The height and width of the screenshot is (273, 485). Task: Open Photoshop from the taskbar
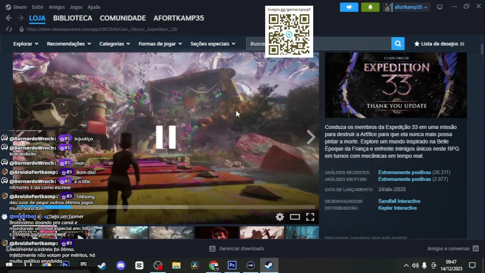pos(232,265)
